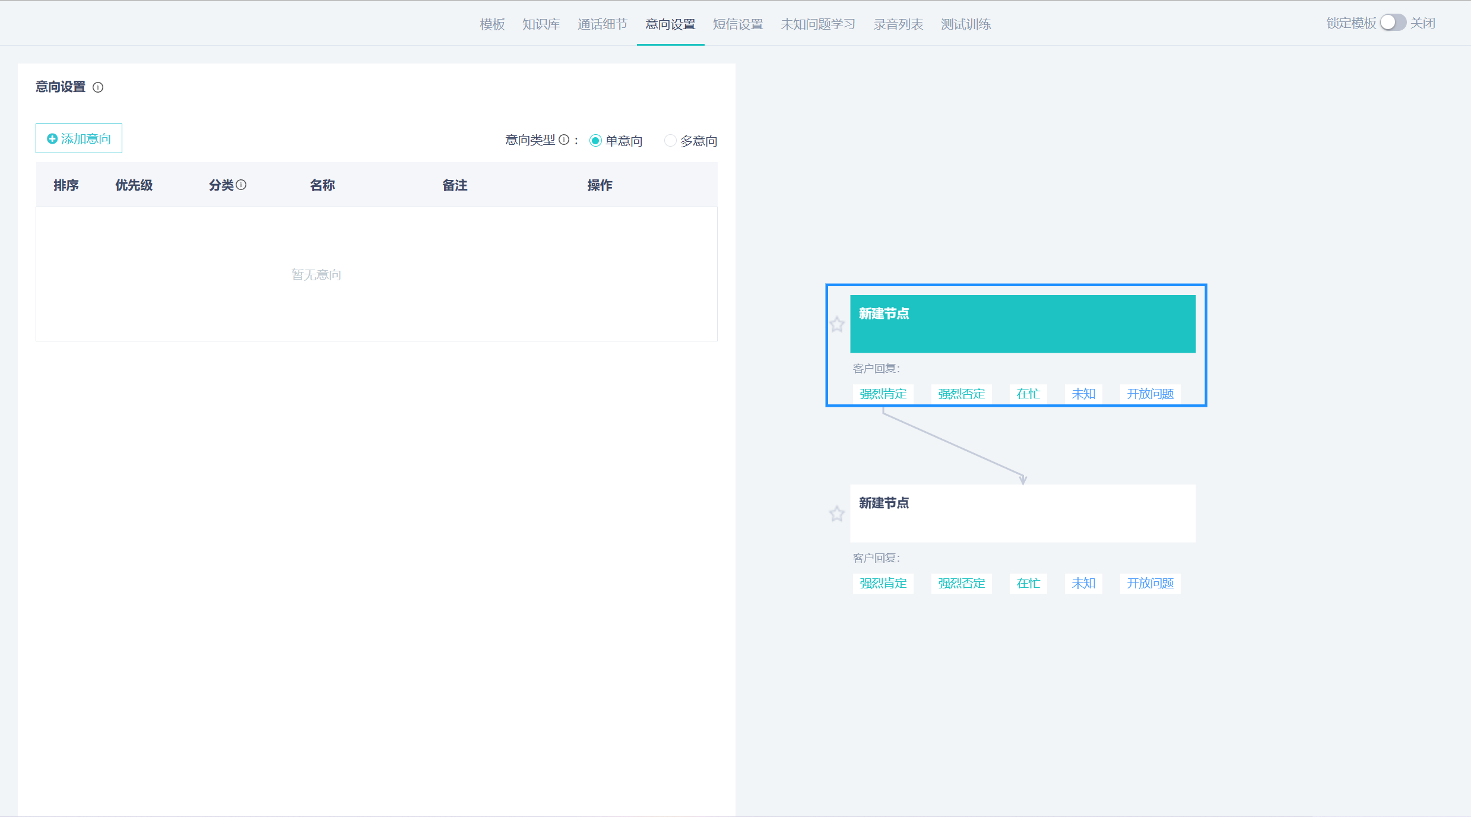The image size is (1471, 817).
Task: Click the plus icon in 添加意向 button
Action: coord(52,138)
